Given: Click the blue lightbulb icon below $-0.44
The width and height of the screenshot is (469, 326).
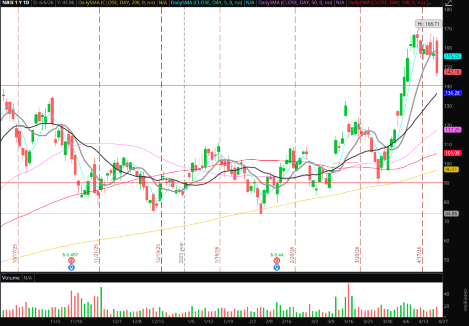Looking at the screenshot, I should tap(277, 267).
